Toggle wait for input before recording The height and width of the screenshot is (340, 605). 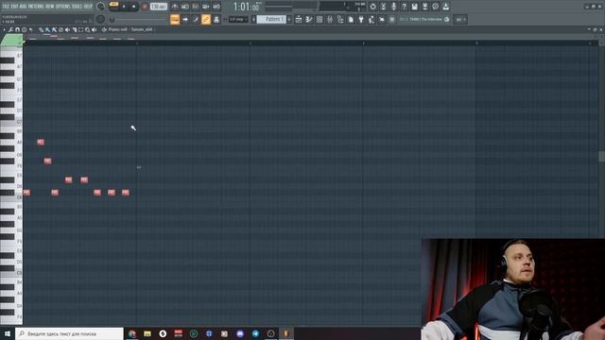185,7
